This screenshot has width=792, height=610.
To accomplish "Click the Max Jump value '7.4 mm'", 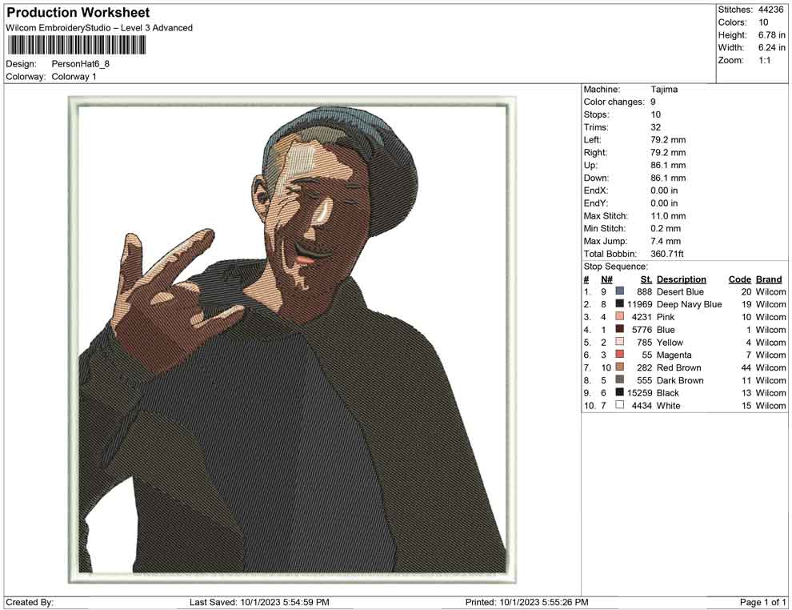I will [x=666, y=241].
